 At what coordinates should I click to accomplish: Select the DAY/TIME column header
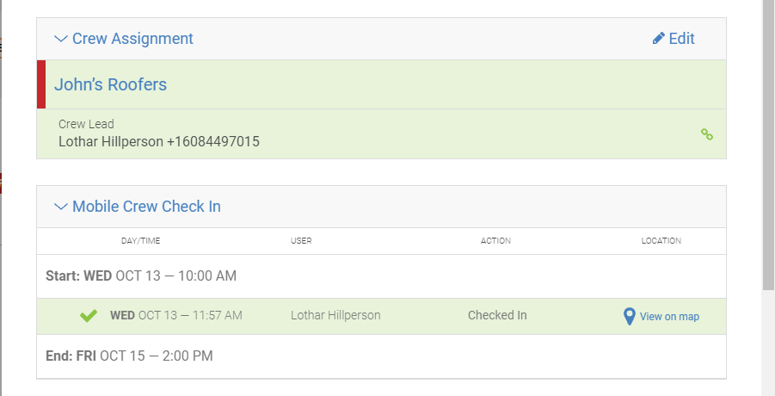(x=141, y=241)
